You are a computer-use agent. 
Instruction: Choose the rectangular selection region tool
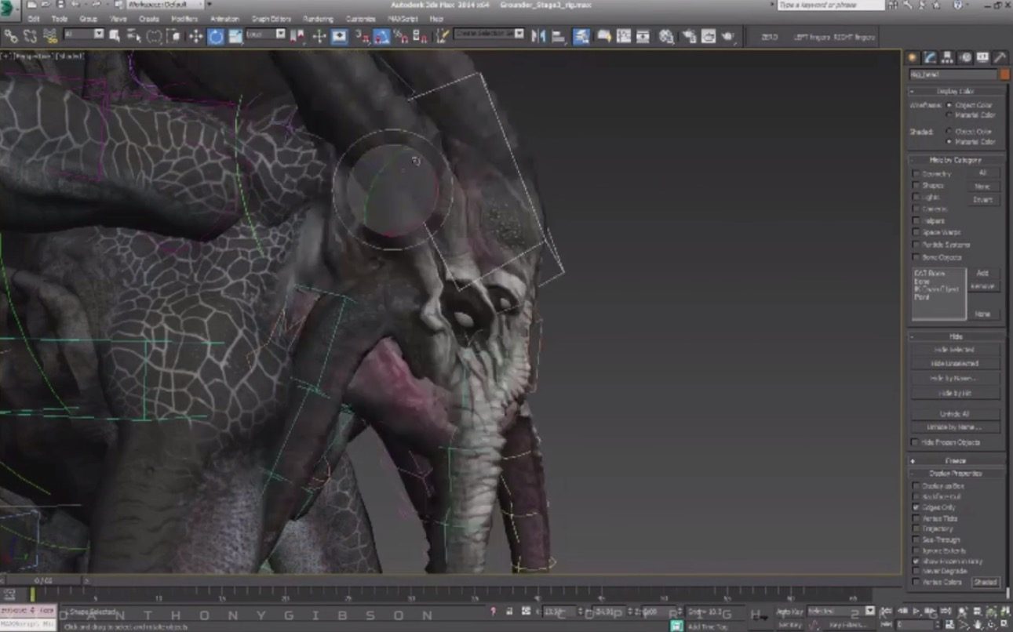pyautogui.click(x=155, y=36)
